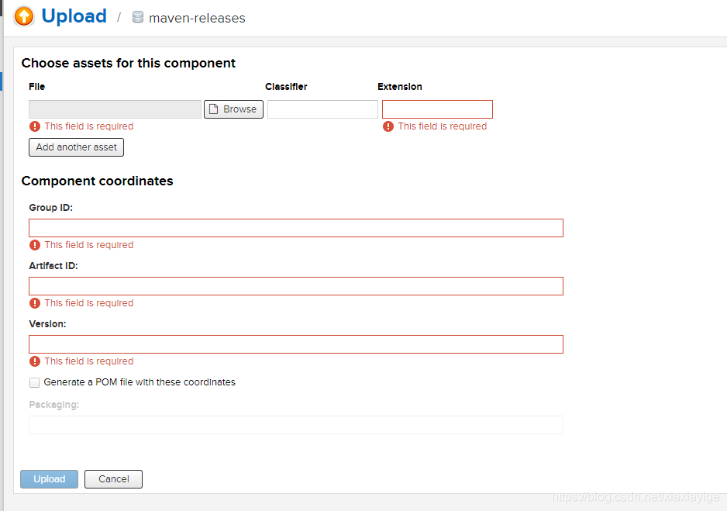Click error icon under Version field

click(35, 361)
